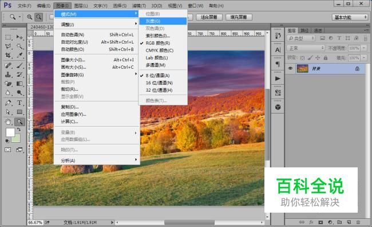Open the Layers panel options menu
This screenshot has height=227, width=372.
(x=366, y=30)
